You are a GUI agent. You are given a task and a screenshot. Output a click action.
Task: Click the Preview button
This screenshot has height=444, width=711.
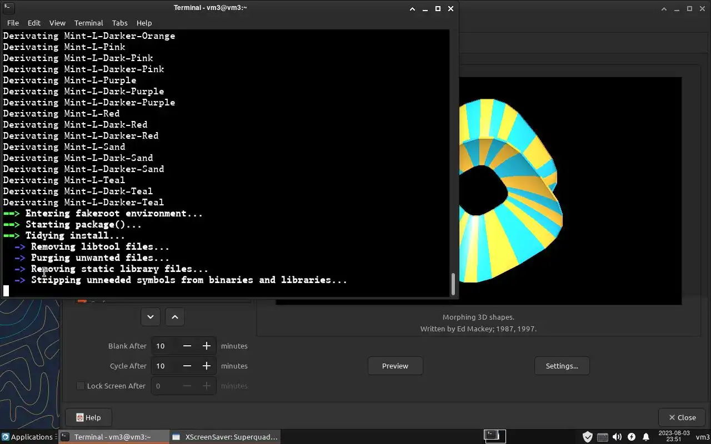pos(395,366)
